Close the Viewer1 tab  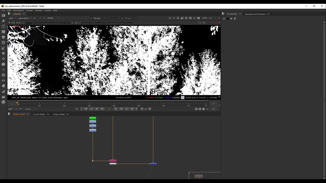[x=24, y=14]
